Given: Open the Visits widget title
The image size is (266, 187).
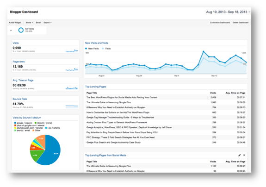Looking at the screenshot, I should [16, 43].
